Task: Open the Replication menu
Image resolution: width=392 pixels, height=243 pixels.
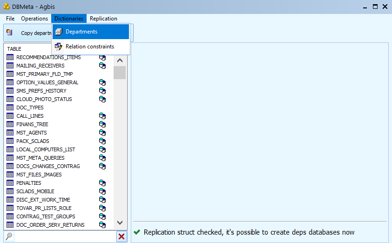Action: coord(103,19)
